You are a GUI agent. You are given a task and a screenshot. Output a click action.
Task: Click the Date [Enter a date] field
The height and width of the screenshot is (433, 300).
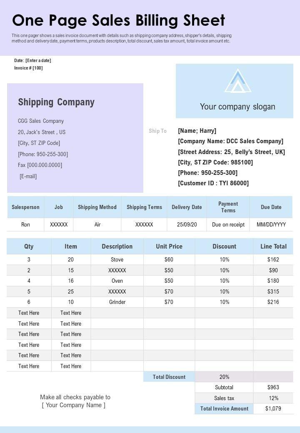[x=32, y=60]
